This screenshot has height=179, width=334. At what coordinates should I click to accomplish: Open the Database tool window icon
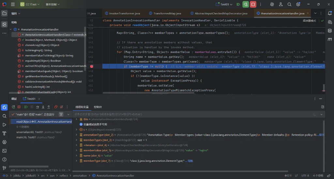[x=330, y=31]
